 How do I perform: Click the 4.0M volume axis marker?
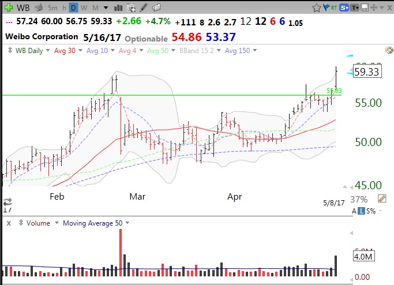tap(364, 256)
